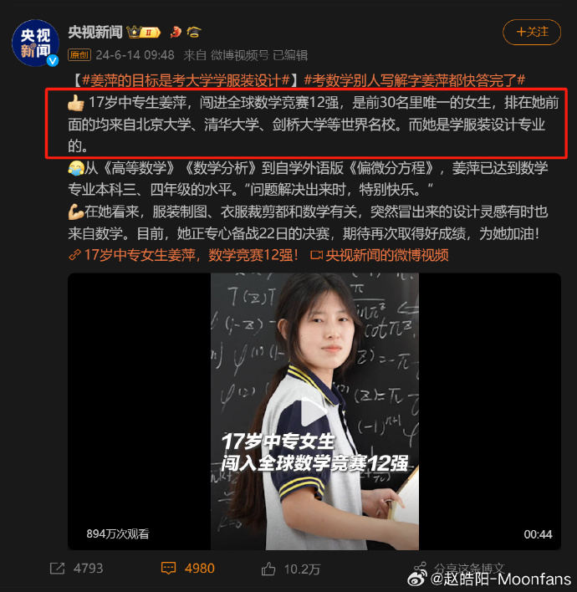Click the verified V badge on avatar
The image size is (577, 592).
click(x=53, y=60)
